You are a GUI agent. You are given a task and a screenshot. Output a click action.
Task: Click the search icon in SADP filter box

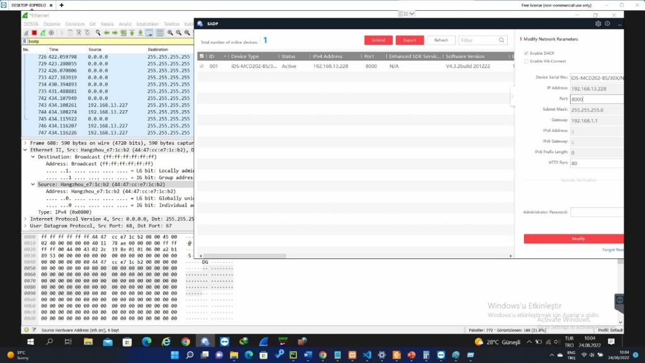point(501,40)
